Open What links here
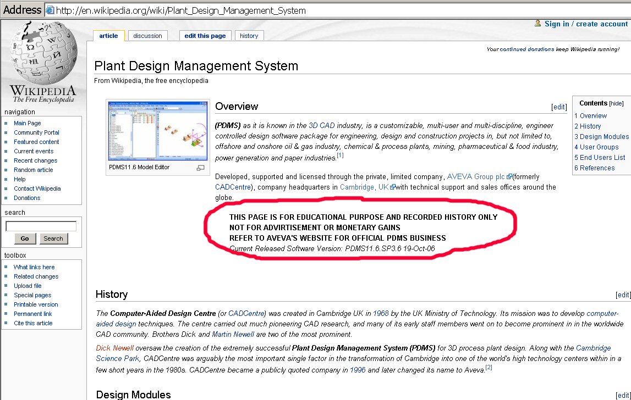This screenshot has height=400, width=631. coord(34,267)
